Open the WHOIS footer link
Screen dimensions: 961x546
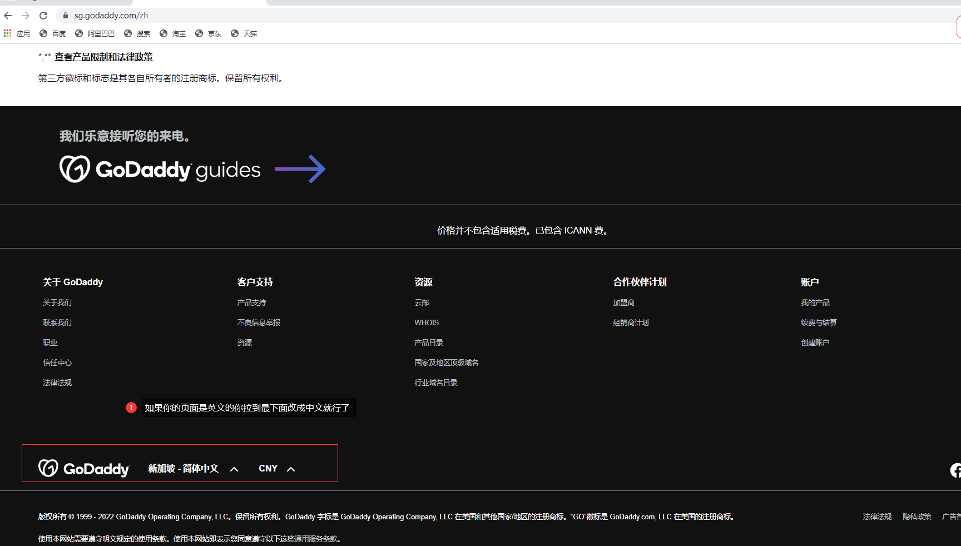point(427,322)
